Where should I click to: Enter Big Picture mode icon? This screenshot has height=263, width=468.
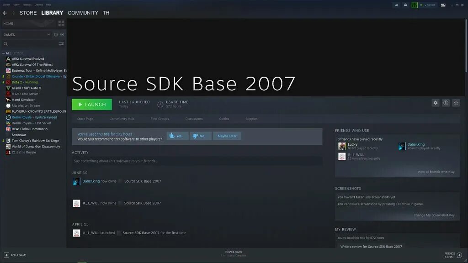(443, 5)
